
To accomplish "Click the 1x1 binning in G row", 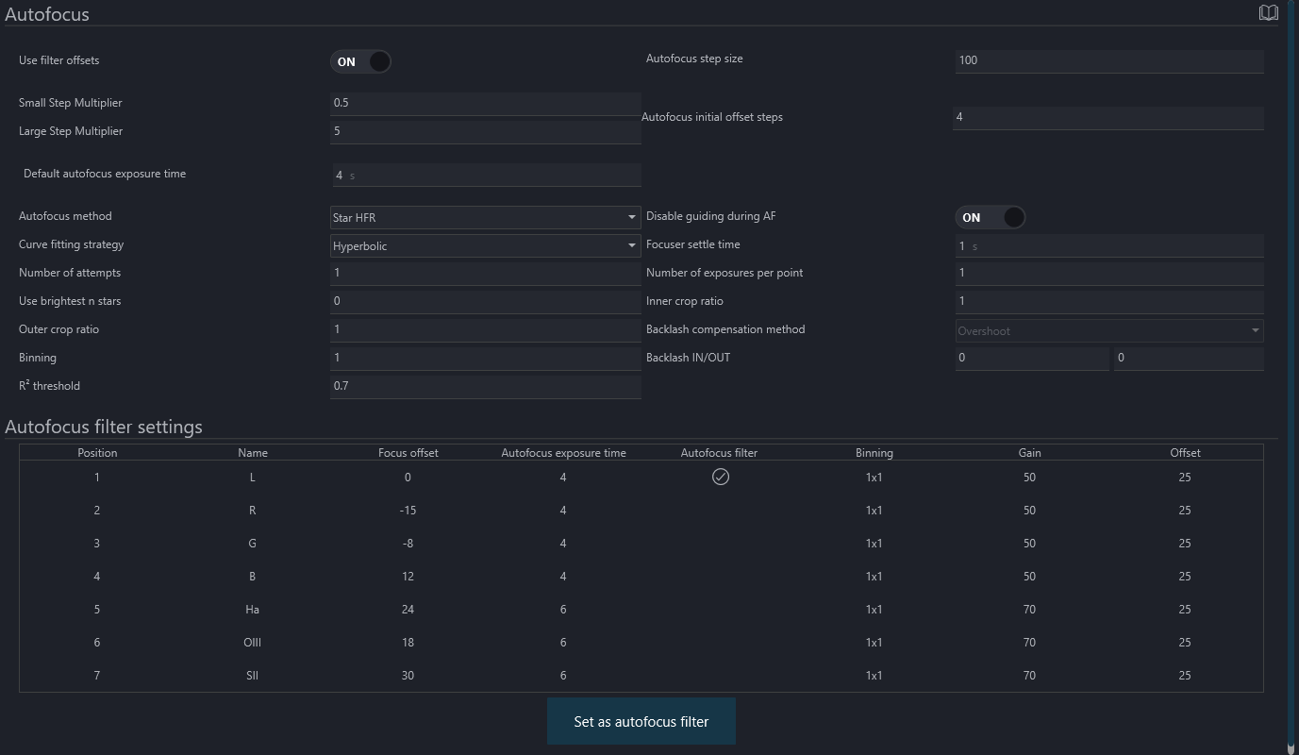I will click(x=874, y=544).
